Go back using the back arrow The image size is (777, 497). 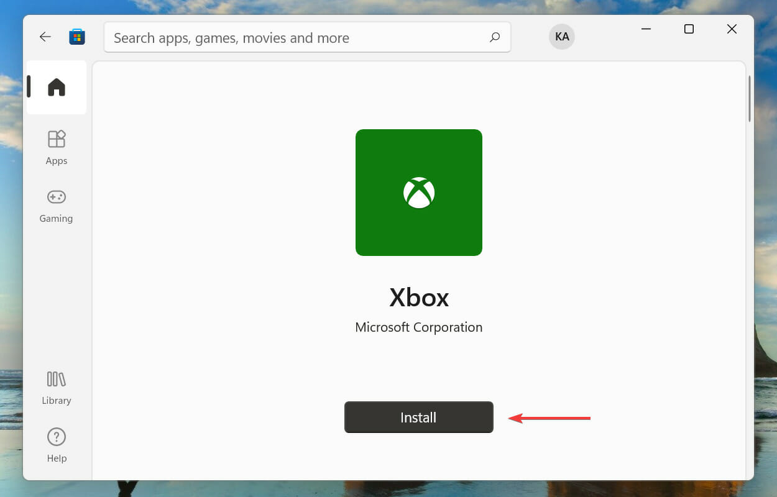pyautogui.click(x=45, y=36)
